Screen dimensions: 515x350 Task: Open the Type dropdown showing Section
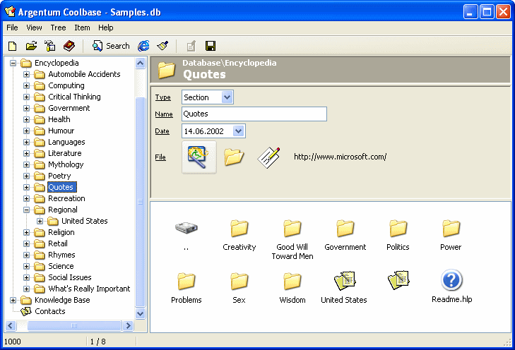point(227,97)
